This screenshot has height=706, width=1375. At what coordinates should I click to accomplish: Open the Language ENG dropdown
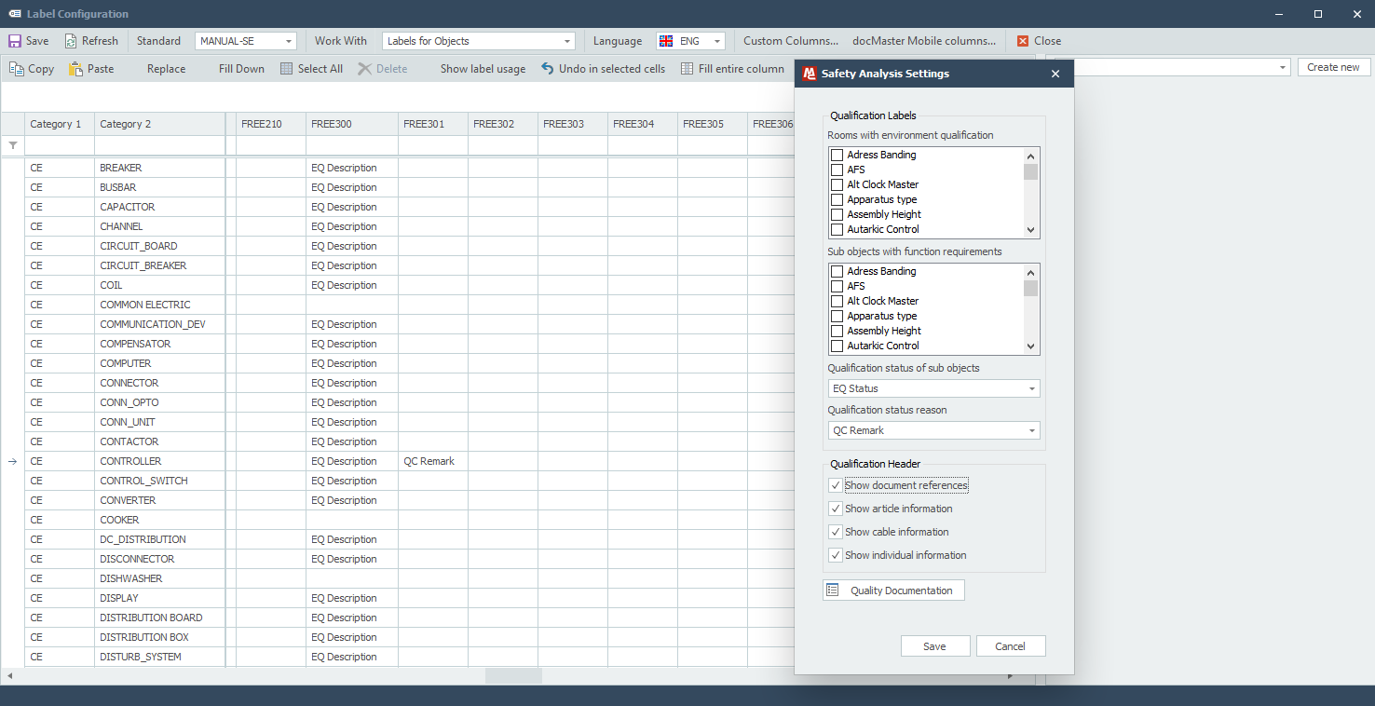pos(716,41)
